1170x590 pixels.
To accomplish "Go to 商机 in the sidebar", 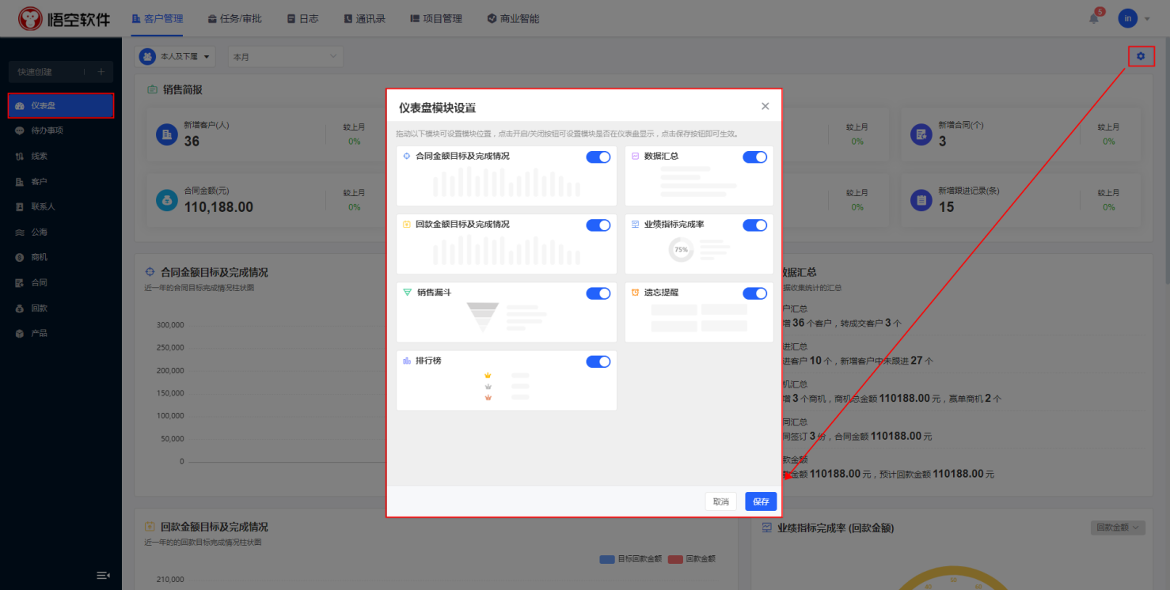I will (39, 257).
